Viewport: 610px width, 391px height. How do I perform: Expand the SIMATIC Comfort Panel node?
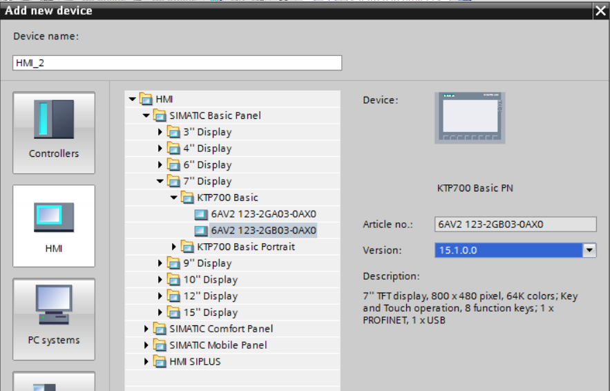point(146,329)
